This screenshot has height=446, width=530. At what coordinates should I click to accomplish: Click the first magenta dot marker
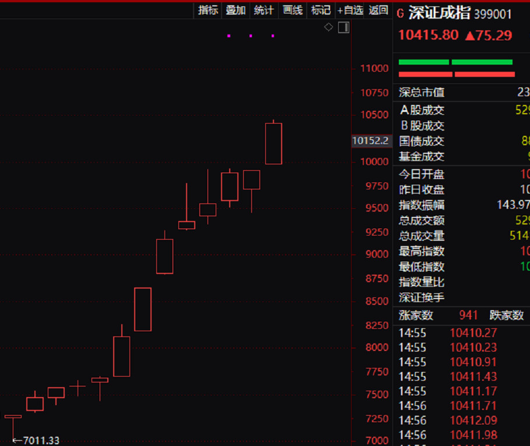coord(229,36)
